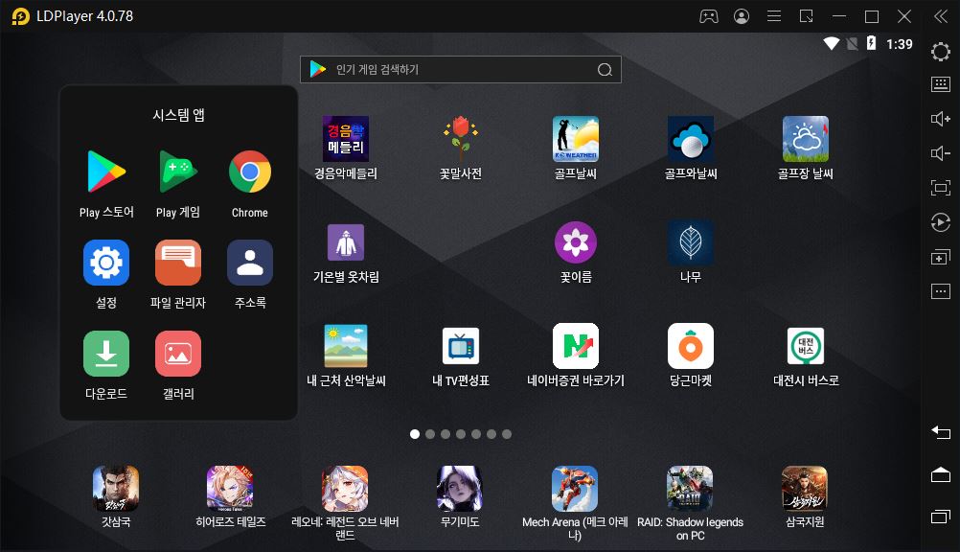Screen dimensions: 960x552
Task: Open gamepad settings on the title bar
Action: coord(708,16)
